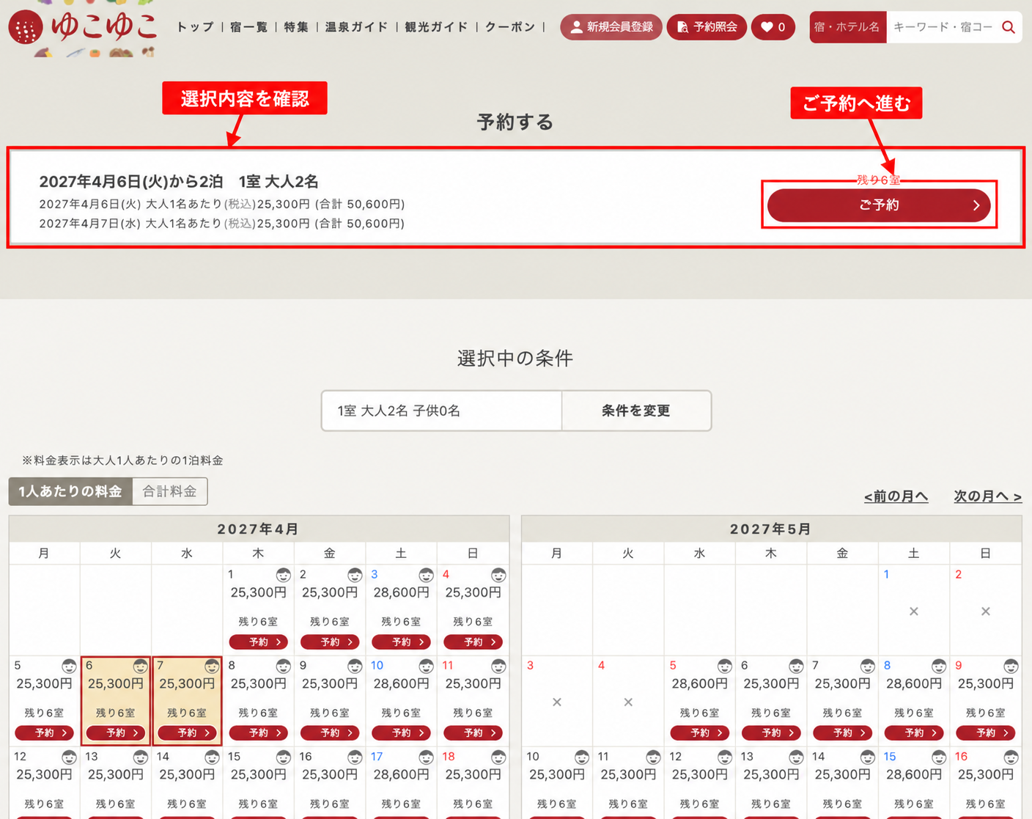This screenshot has width=1032, height=819.
Task: Click face icon on May 9
Action: click(x=1011, y=666)
